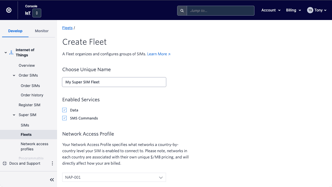
Task: Open the Learn More link
Action: point(158,54)
